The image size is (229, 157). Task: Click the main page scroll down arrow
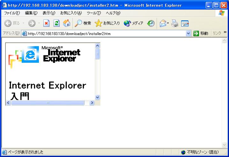click(224, 145)
